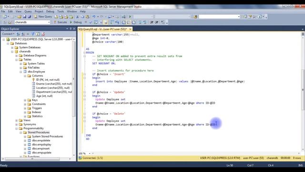
Task: Click the Decrease Indent icon
Action: point(152,22)
